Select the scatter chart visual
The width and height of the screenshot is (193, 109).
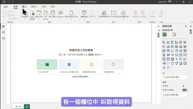(172, 51)
